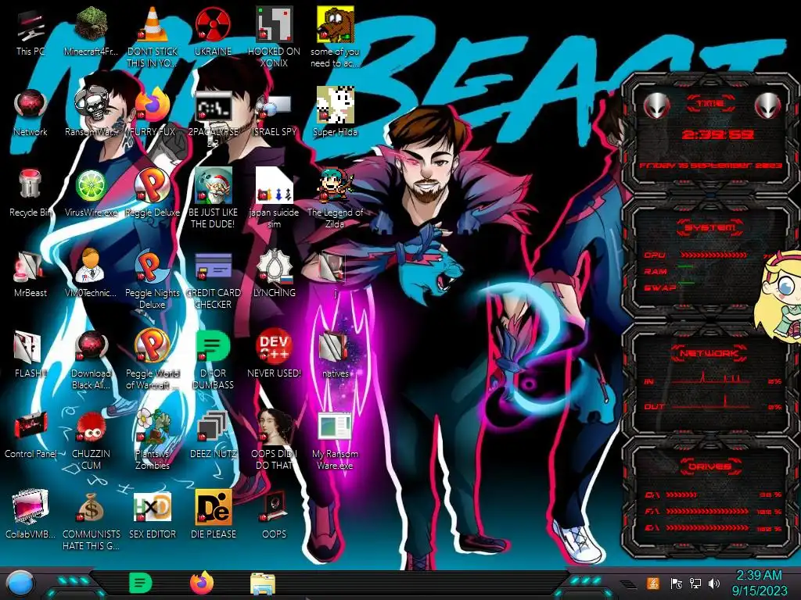Open the FLASH!! desktop icon
Viewport: 801px width, 600px height.
[x=28, y=347]
